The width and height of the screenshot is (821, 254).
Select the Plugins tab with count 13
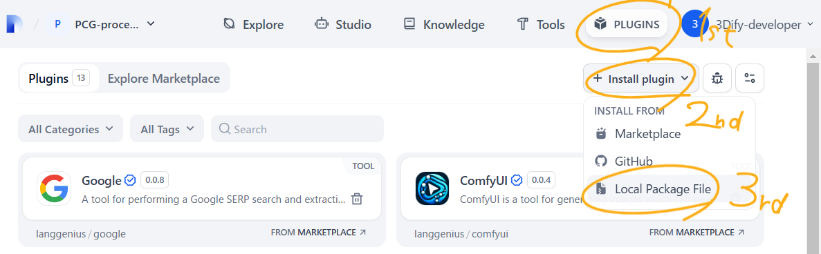[59, 79]
